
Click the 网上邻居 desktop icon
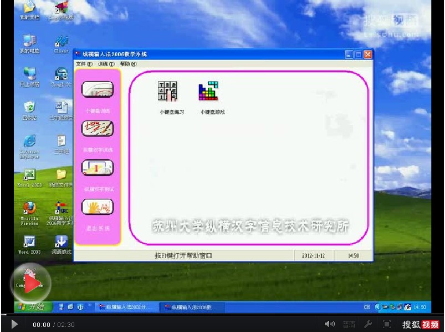tap(29, 77)
